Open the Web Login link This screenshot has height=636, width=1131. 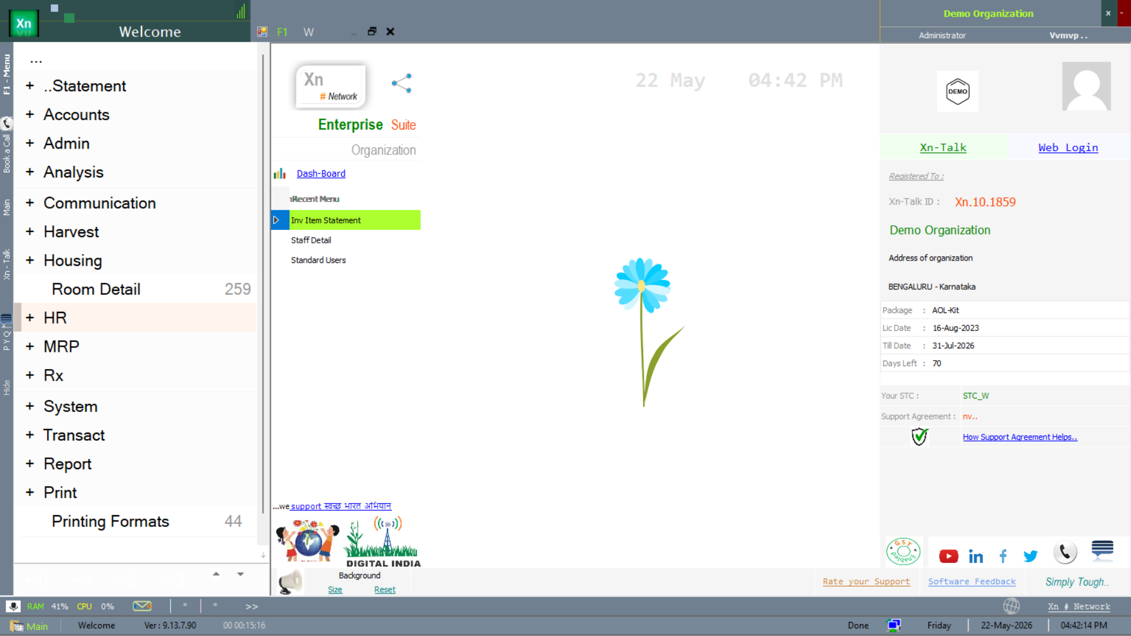(1068, 147)
